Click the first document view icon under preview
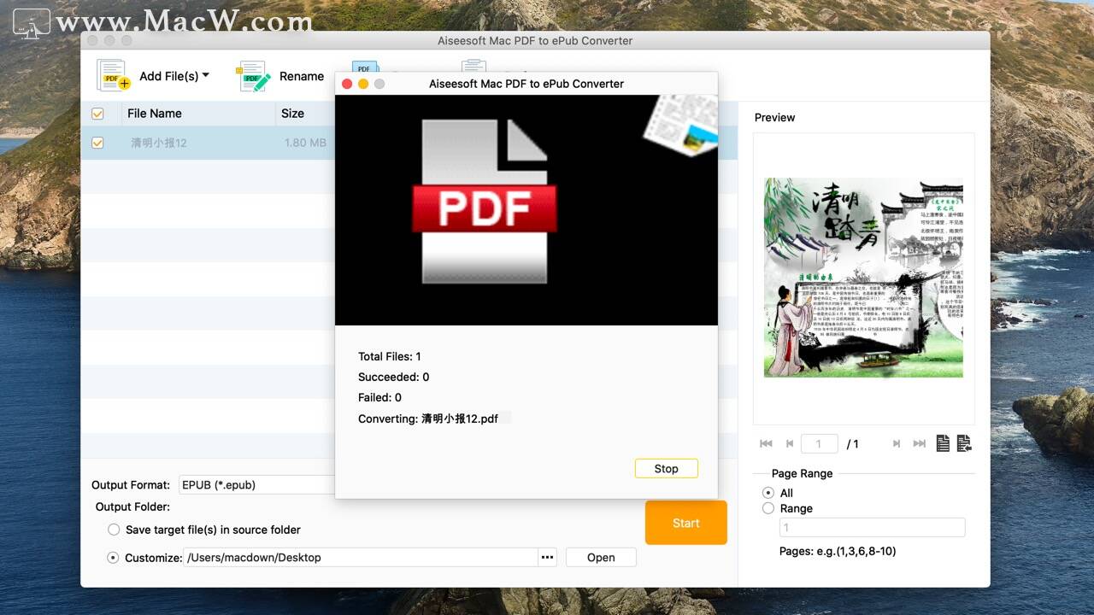The width and height of the screenshot is (1094, 615). 943,443
